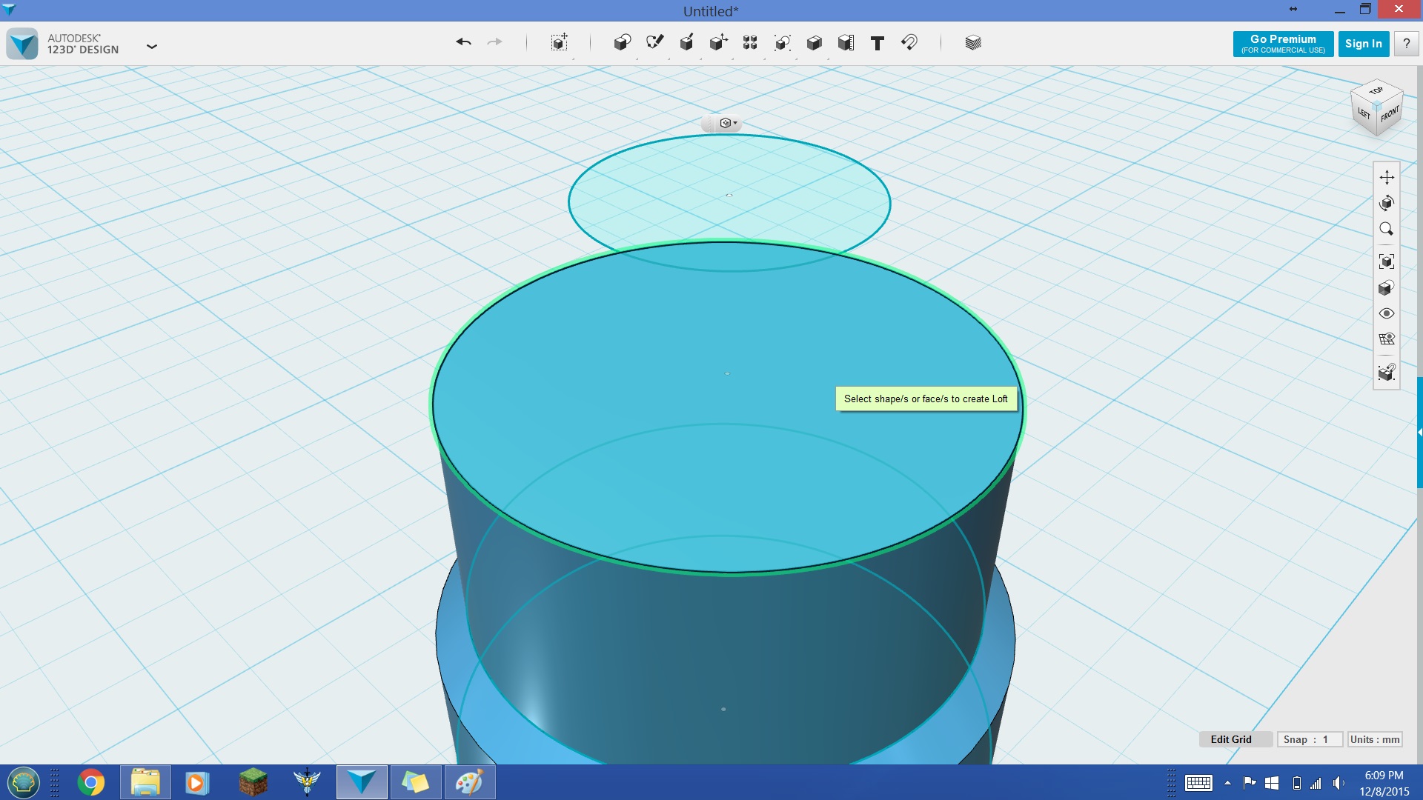Toggle the LEFT view on navigation cube
The width and height of the screenshot is (1423, 800).
pos(1362,114)
